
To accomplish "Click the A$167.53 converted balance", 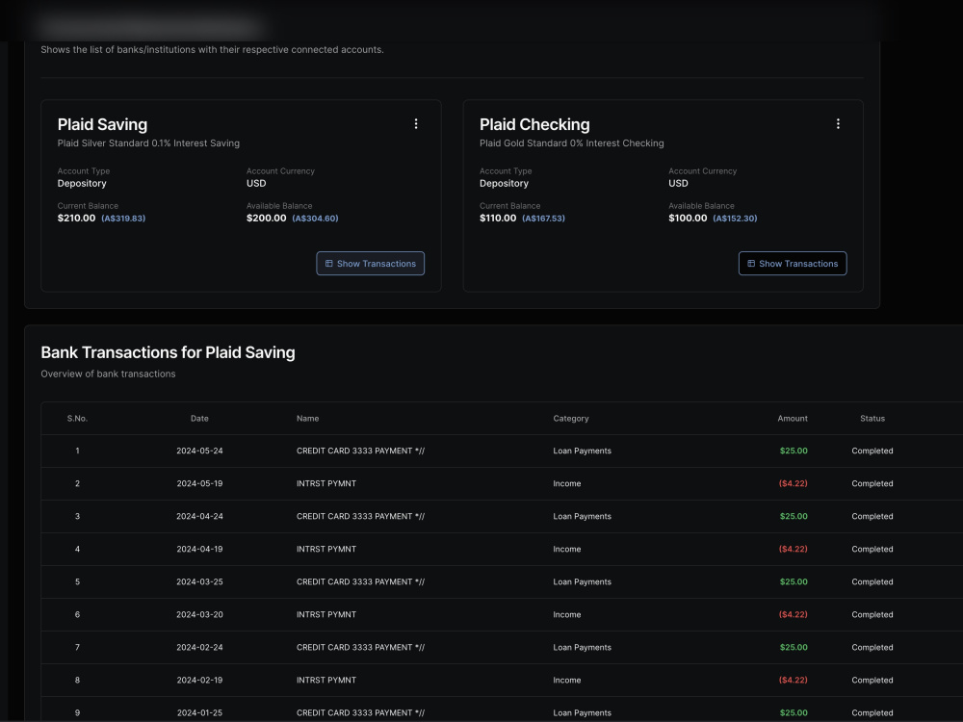I will point(543,218).
